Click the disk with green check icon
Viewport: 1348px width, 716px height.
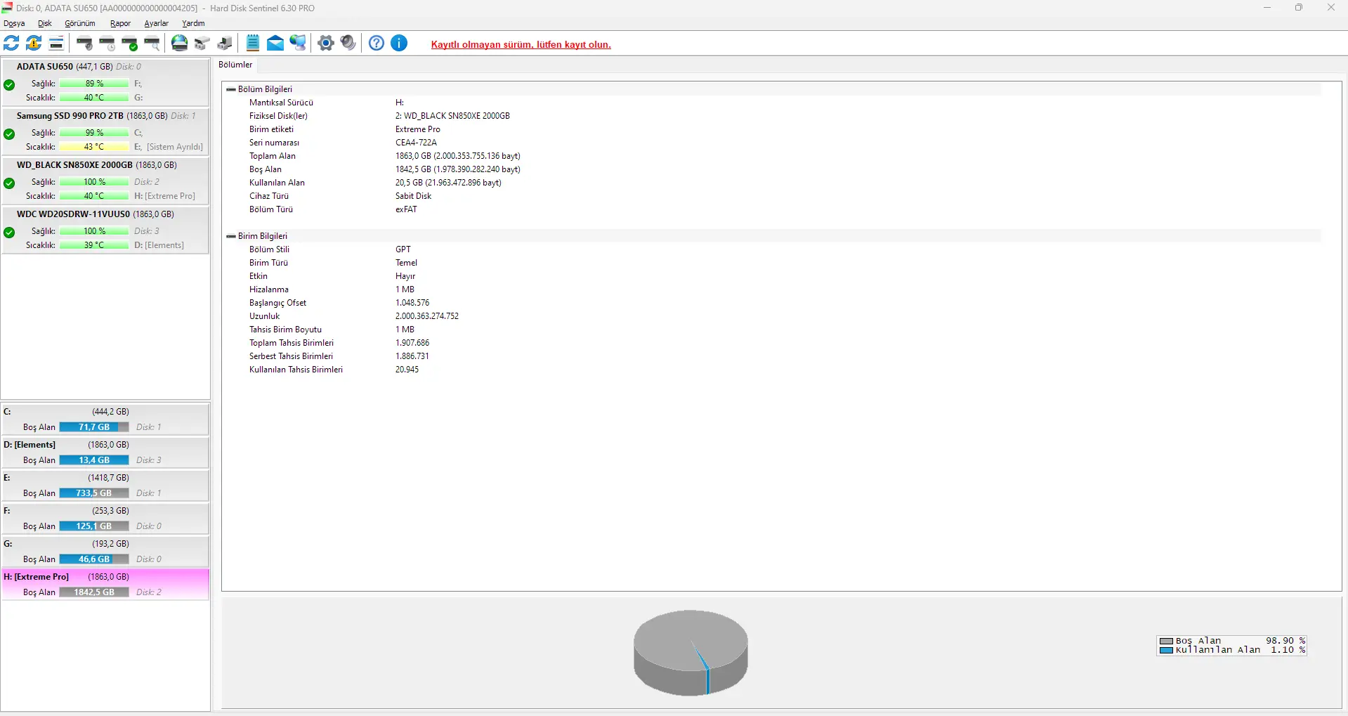tap(130, 44)
